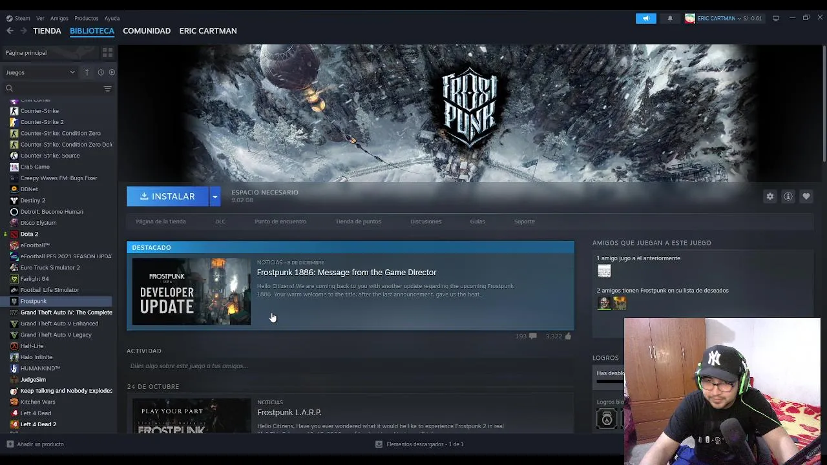Click the Detroit: Become Human game icon
Viewport: 827px width, 465px height.
point(14,212)
